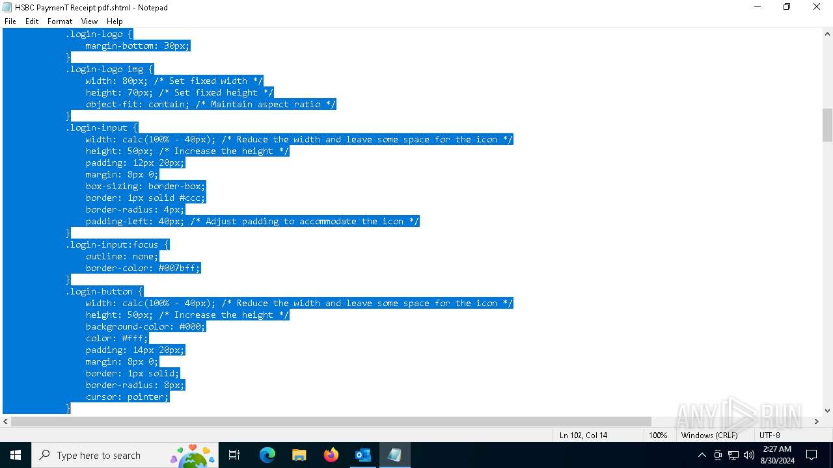
Task: Open Outlook from the taskbar
Action: click(362, 455)
